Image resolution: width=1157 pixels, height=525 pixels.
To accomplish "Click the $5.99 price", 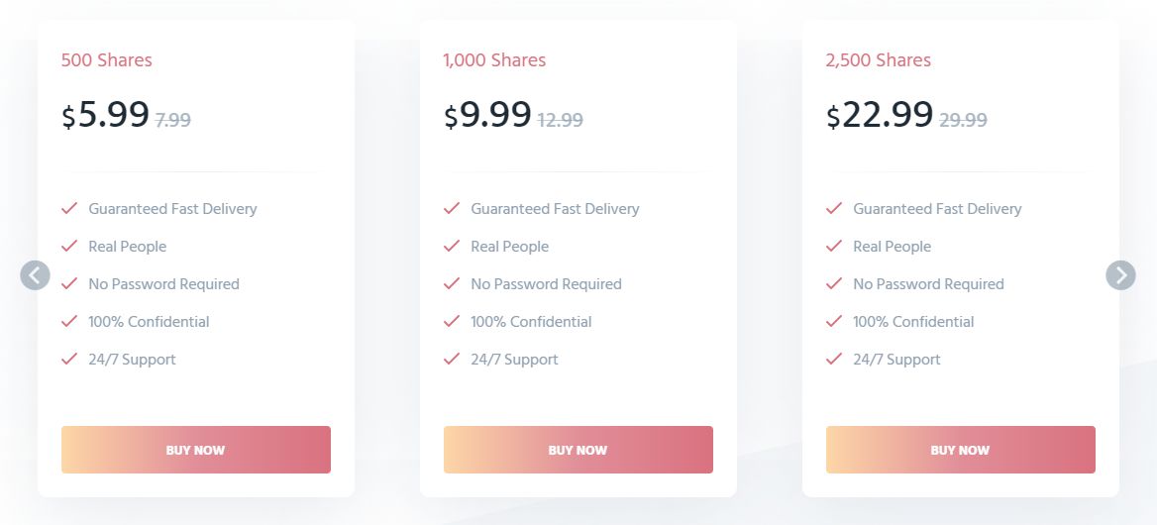I will [x=106, y=115].
